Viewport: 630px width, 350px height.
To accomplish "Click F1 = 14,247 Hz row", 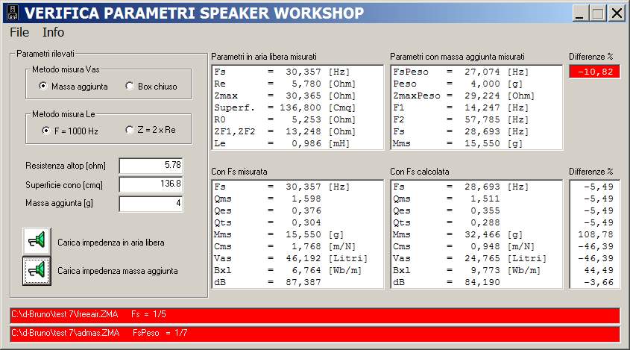I will 461,107.
